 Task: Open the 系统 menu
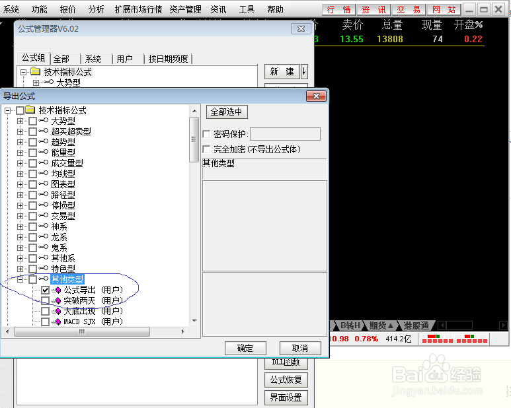(x=11, y=9)
